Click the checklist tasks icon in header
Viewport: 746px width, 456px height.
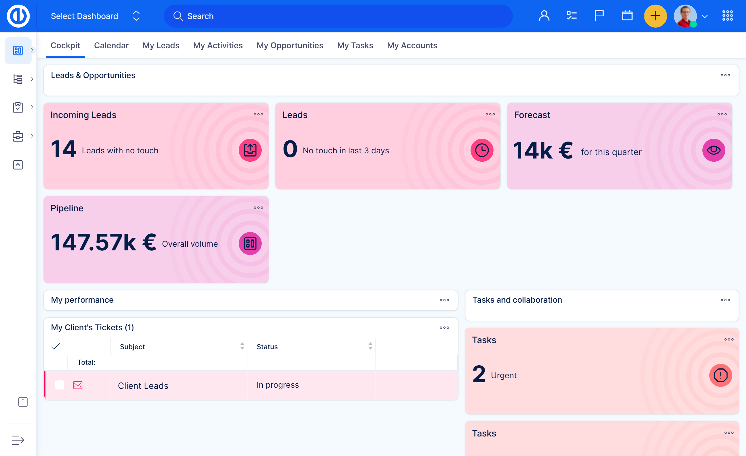571,16
